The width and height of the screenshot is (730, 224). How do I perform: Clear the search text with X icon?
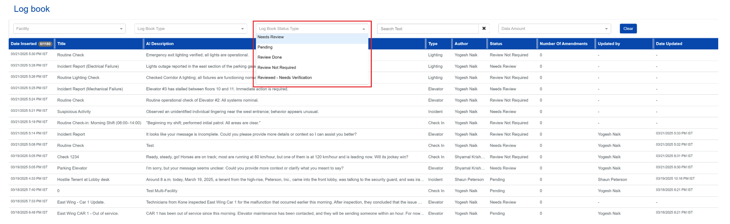tap(484, 28)
